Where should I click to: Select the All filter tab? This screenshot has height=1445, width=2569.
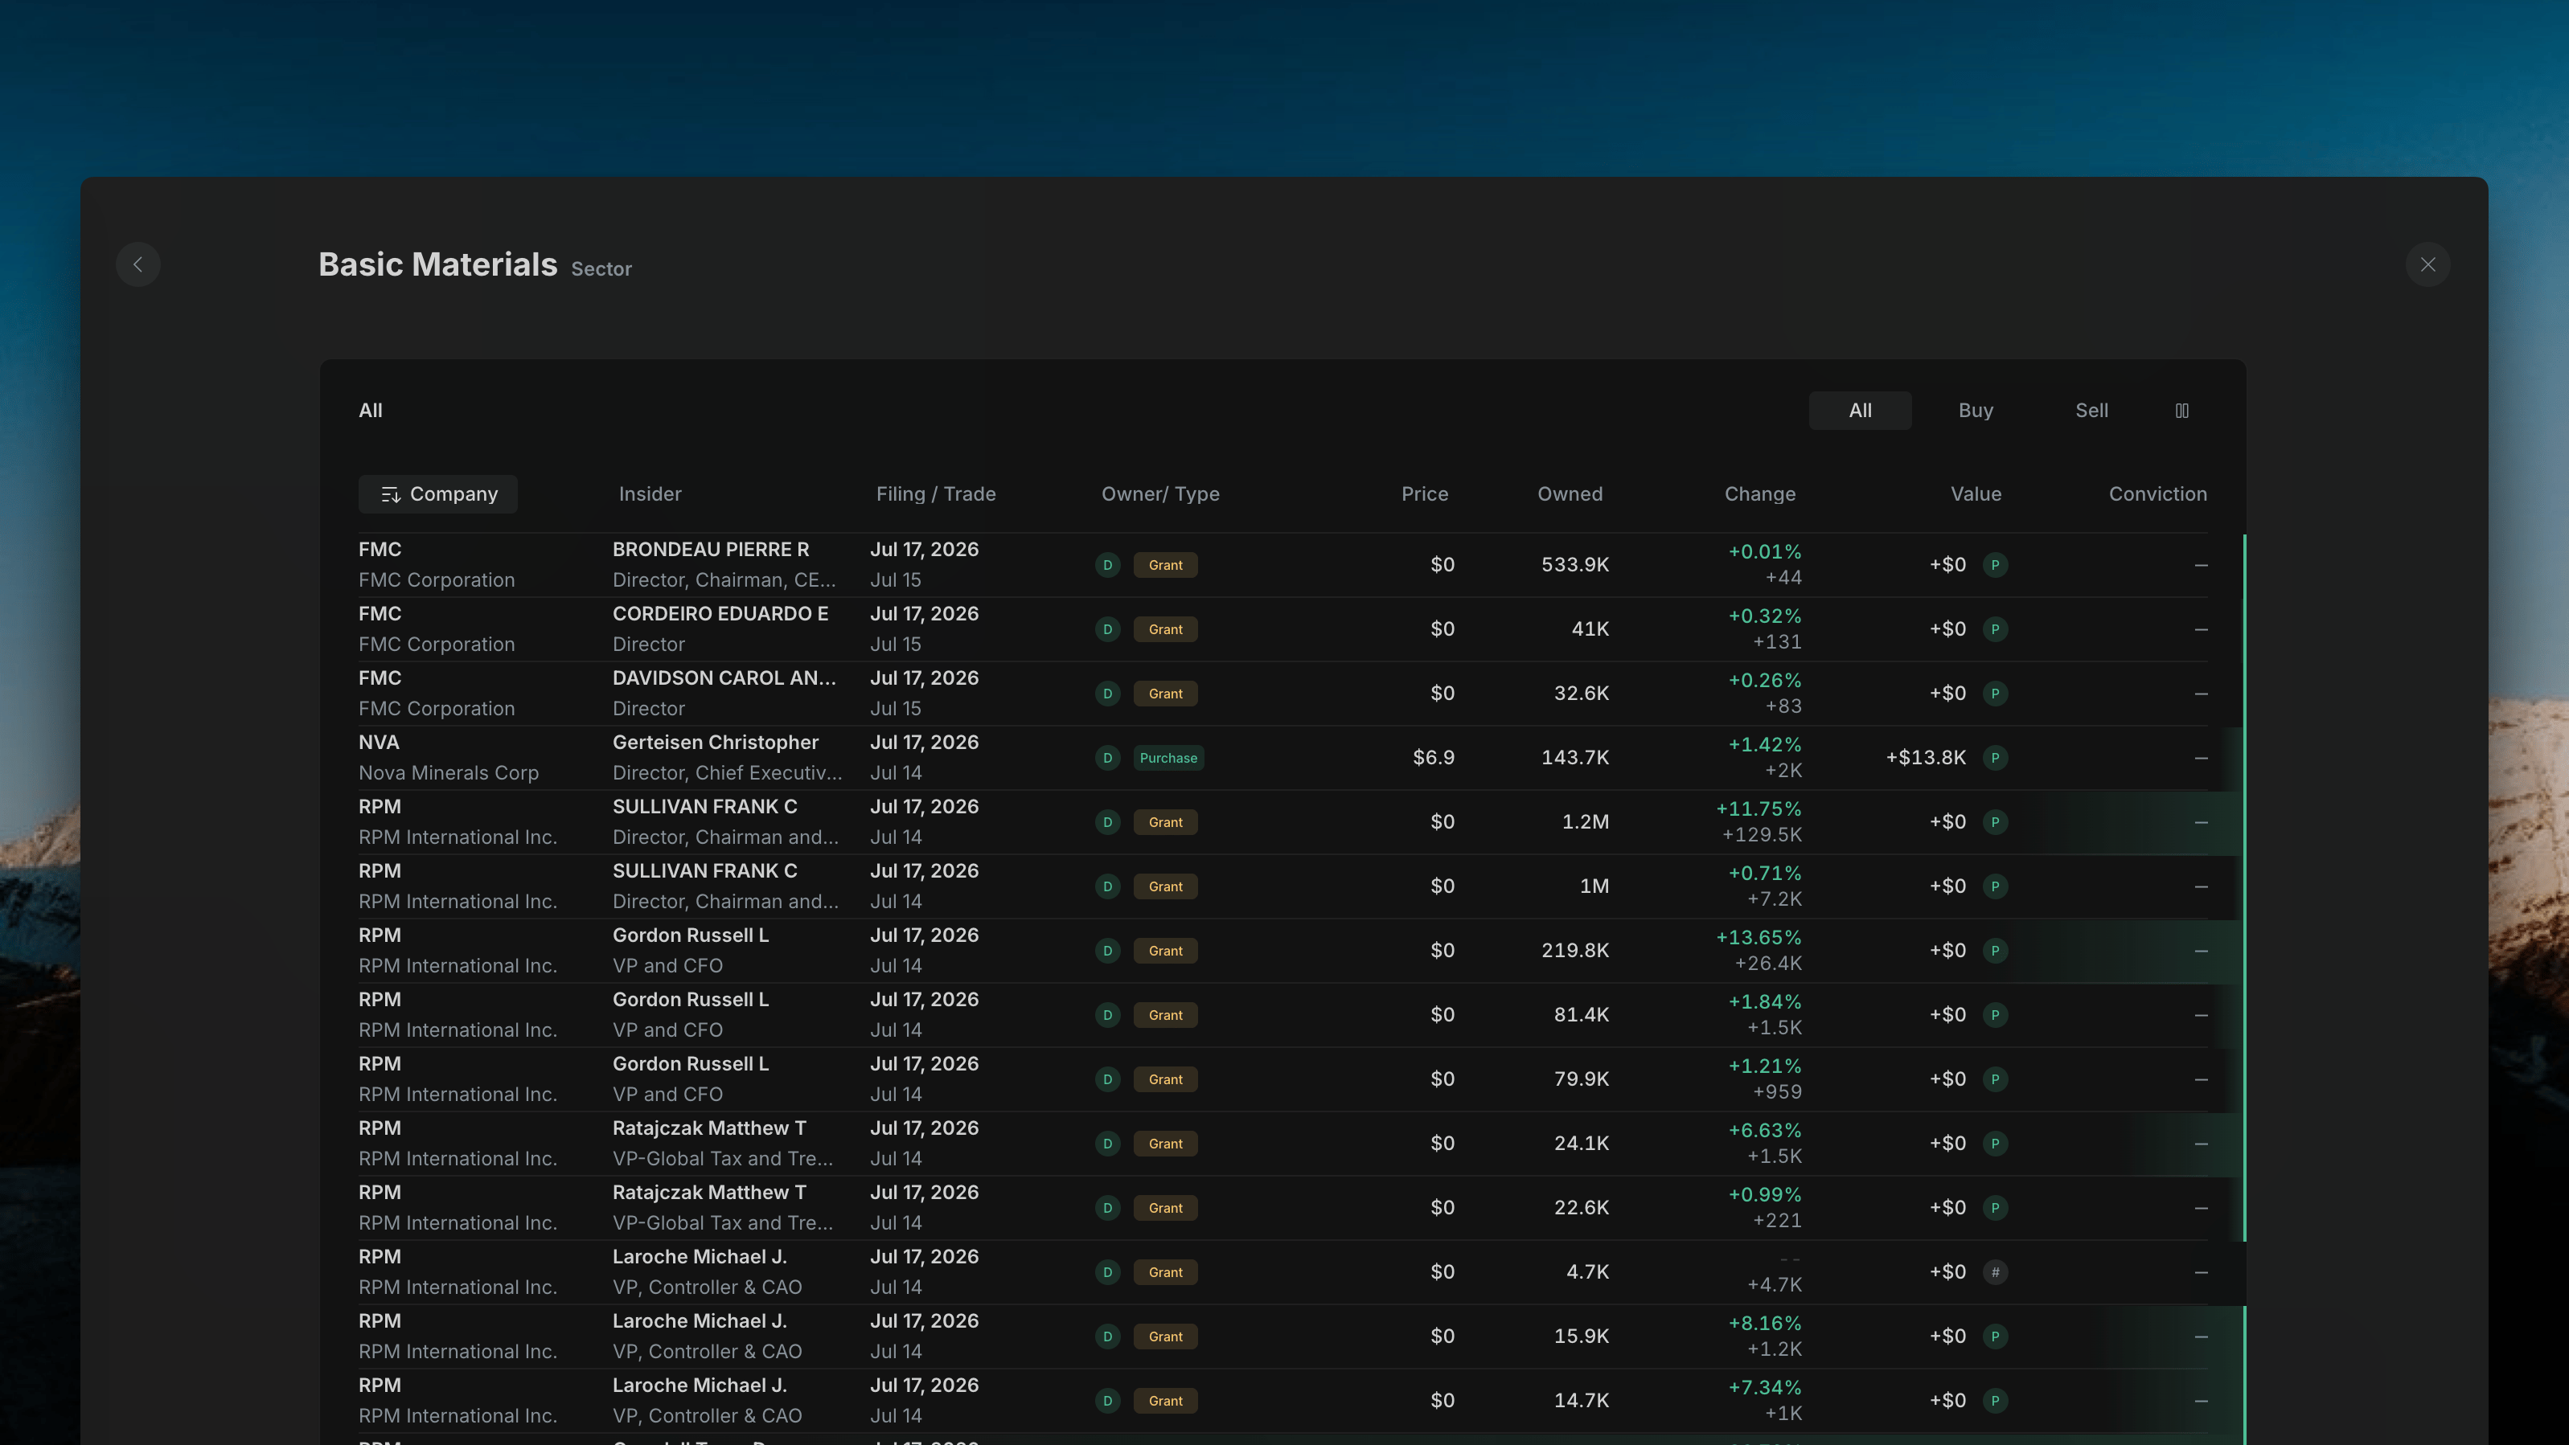point(1860,411)
